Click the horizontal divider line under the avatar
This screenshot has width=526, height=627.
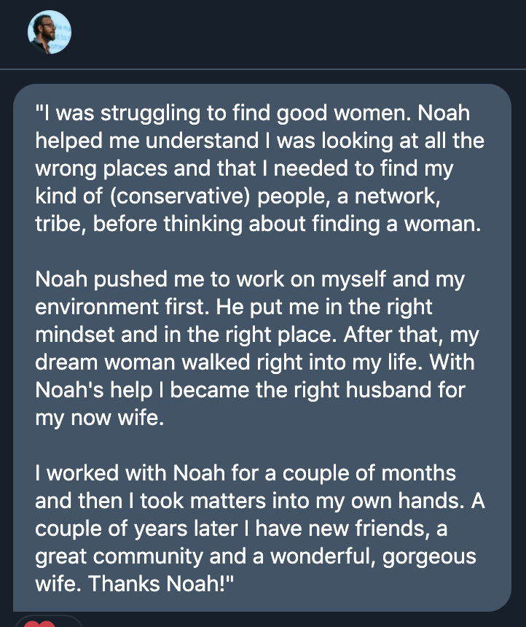[x=263, y=69]
